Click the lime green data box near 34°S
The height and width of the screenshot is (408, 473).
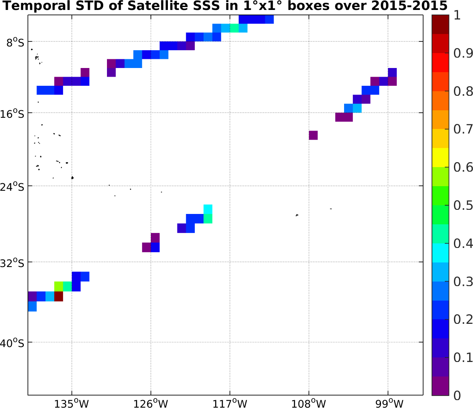click(x=58, y=287)
